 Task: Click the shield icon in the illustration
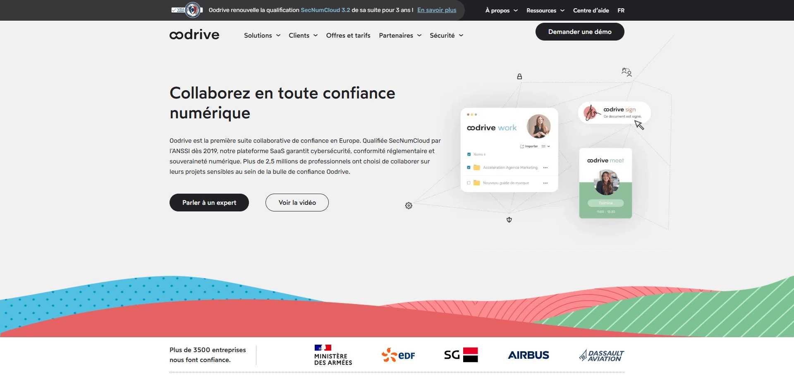[509, 219]
